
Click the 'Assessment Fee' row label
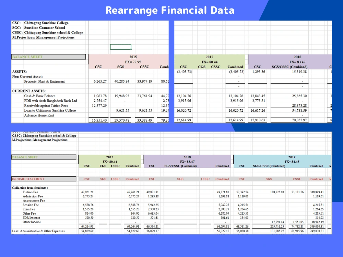coord(34,200)
